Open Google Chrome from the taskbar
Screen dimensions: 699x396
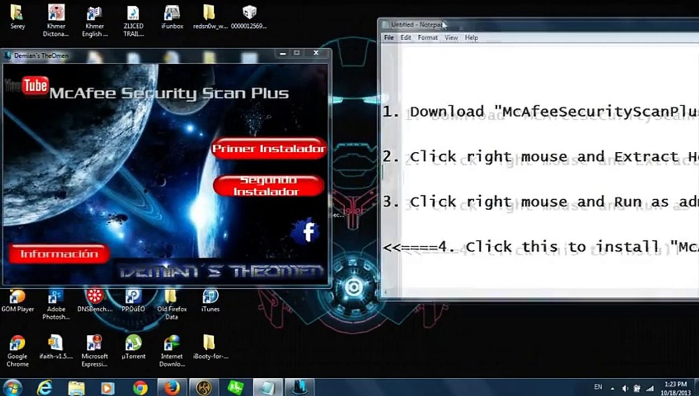[x=140, y=388]
